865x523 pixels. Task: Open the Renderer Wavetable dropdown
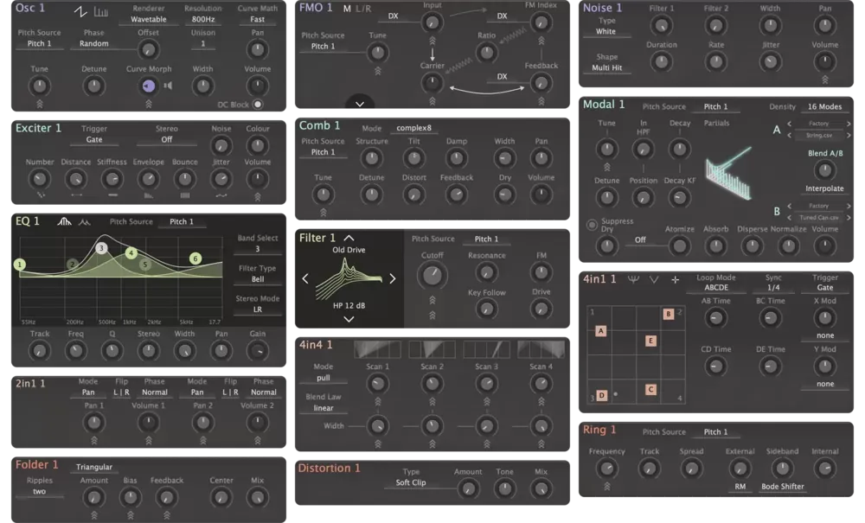tap(149, 19)
